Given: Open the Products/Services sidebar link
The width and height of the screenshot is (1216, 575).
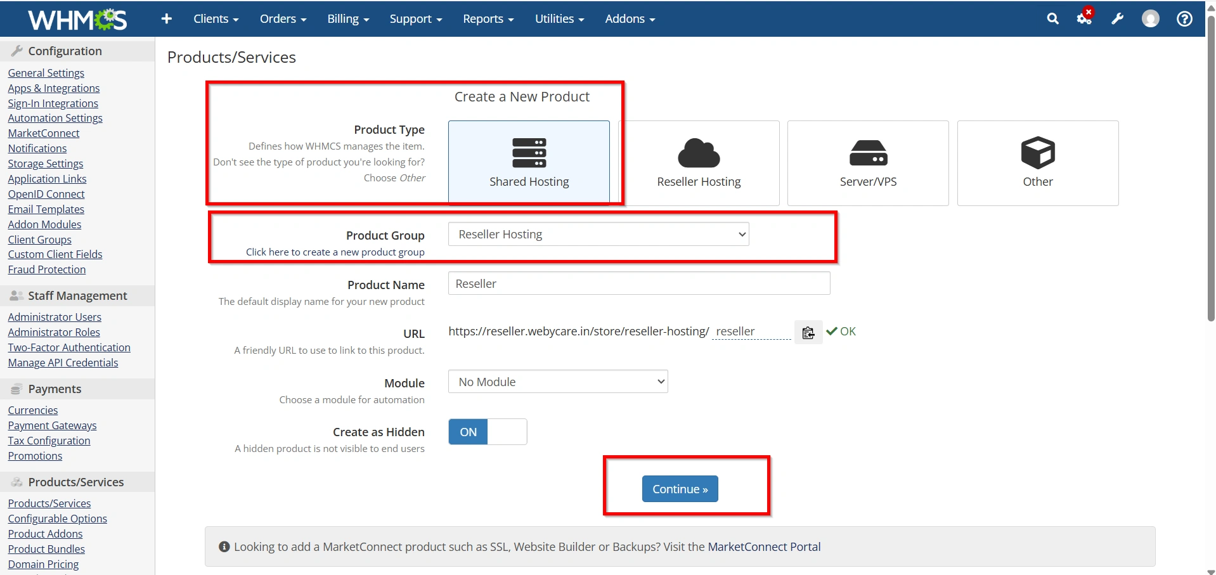Looking at the screenshot, I should click(x=49, y=503).
